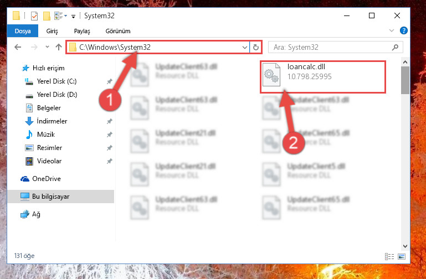
Task: Expand the ribbon chevron
Action: 392,30
